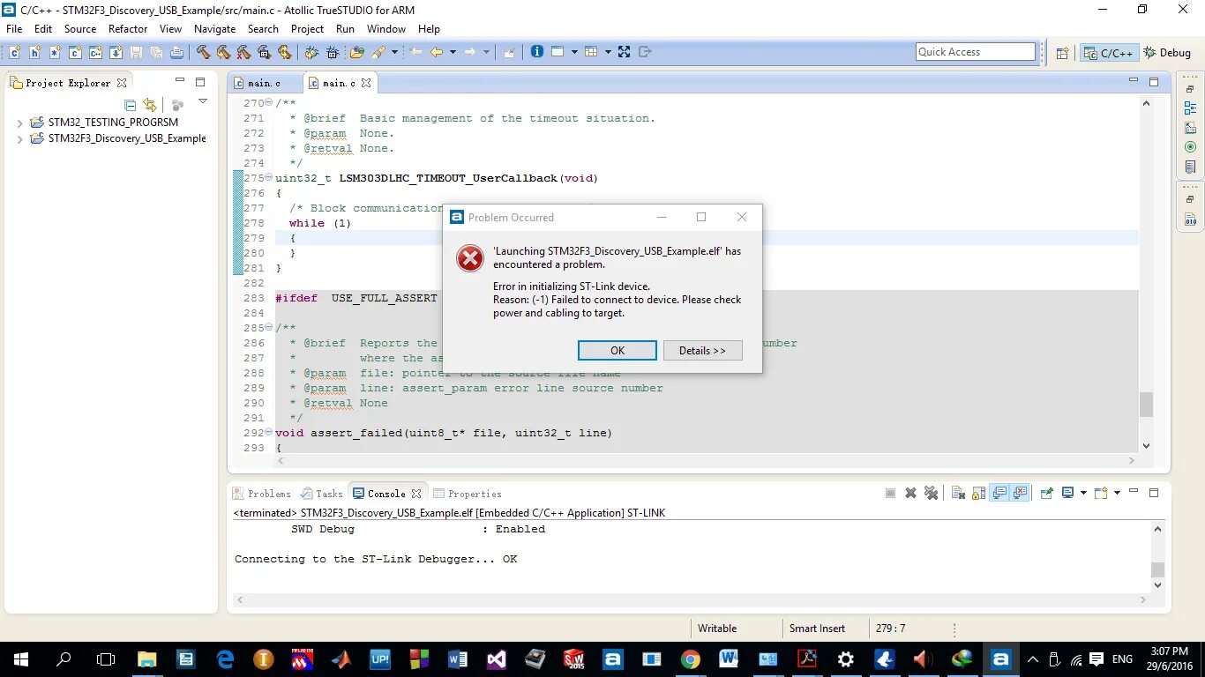Click the Clear Console icon

(959, 493)
